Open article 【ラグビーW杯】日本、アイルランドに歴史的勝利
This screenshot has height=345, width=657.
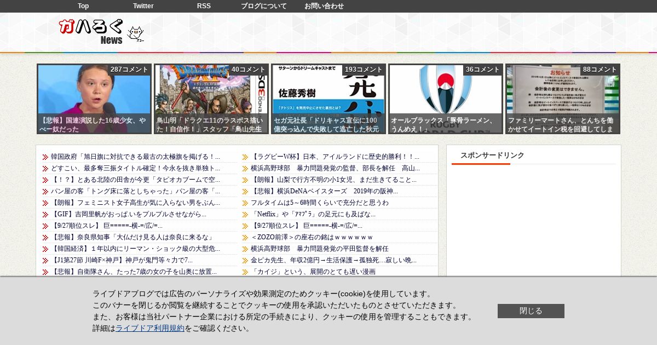pyautogui.click(x=335, y=157)
